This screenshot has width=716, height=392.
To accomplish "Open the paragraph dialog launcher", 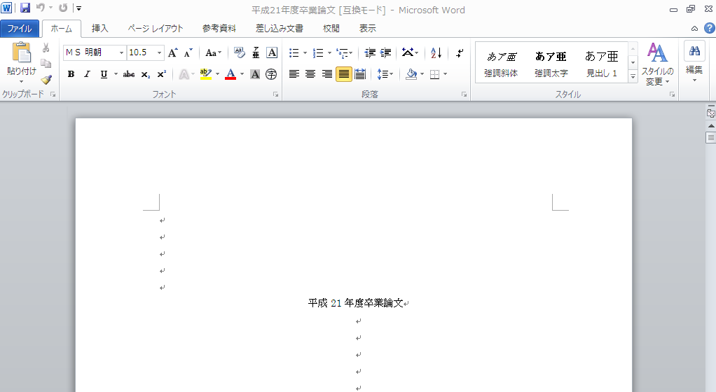I will coord(464,94).
